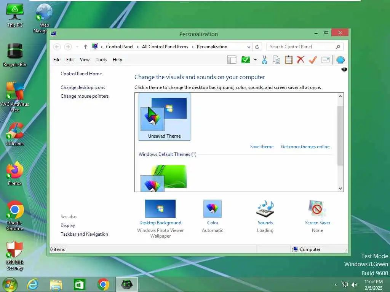Open the View menu
This screenshot has width=390, height=292.
pyautogui.click(x=85, y=60)
